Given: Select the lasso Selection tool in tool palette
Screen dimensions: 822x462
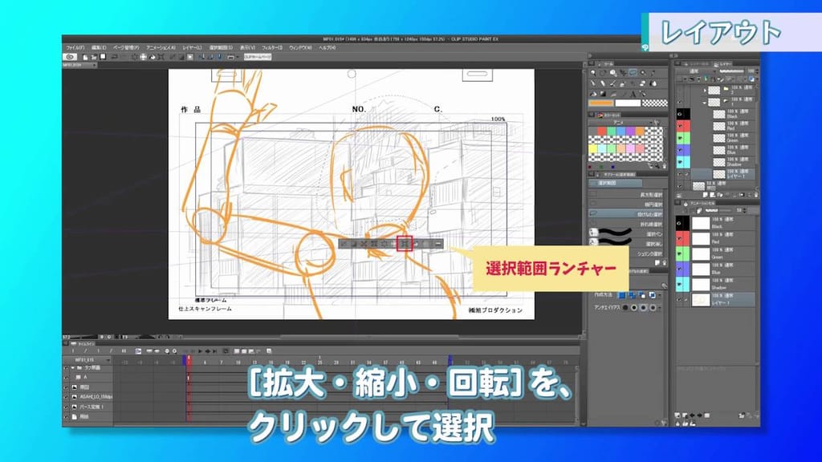Looking at the screenshot, I should (633, 73).
